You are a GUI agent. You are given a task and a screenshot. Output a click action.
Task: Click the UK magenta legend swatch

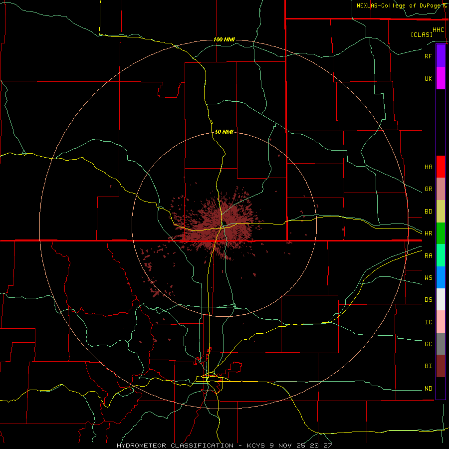[441, 78]
